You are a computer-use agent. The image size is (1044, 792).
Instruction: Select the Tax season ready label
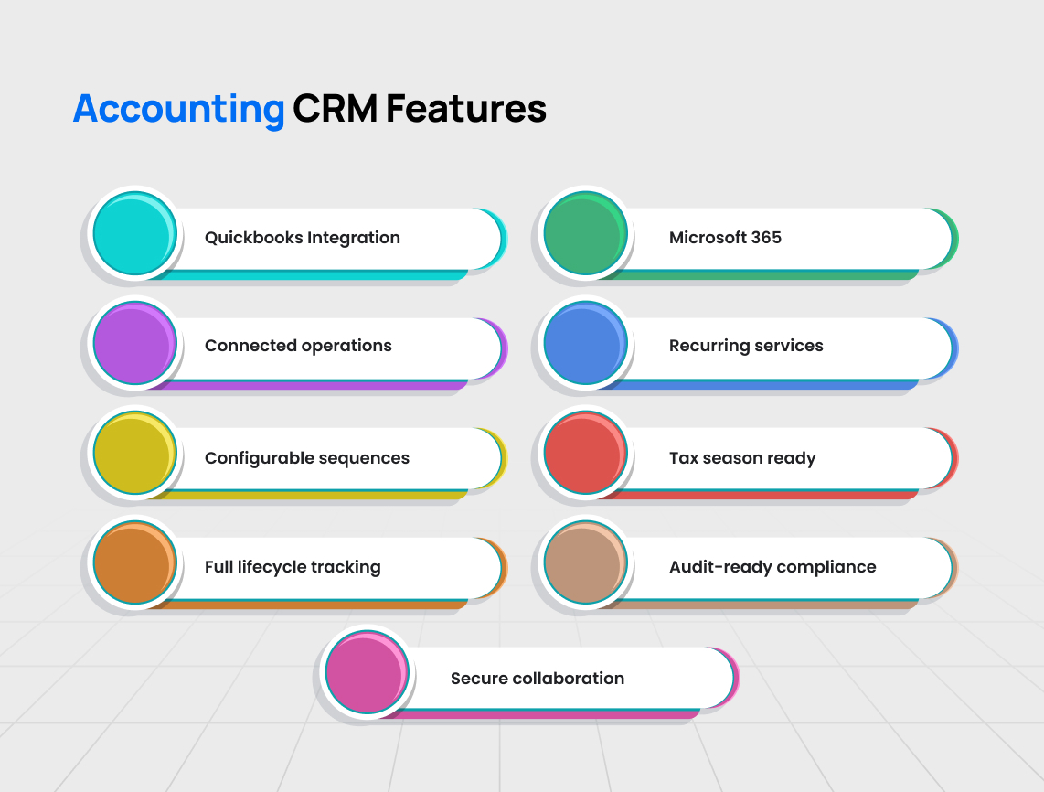pos(742,458)
